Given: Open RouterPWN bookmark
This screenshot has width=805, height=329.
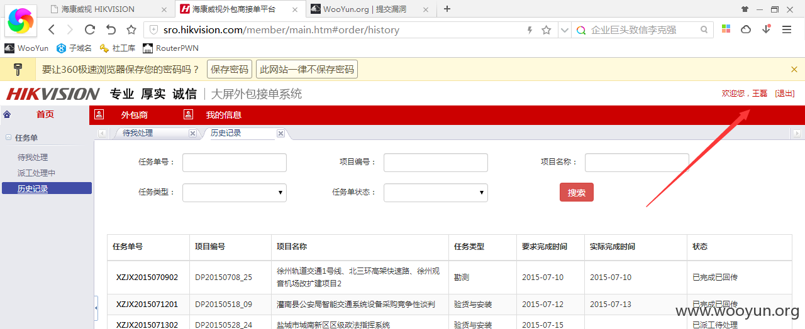Looking at the screenshot, I should (170, 48).
